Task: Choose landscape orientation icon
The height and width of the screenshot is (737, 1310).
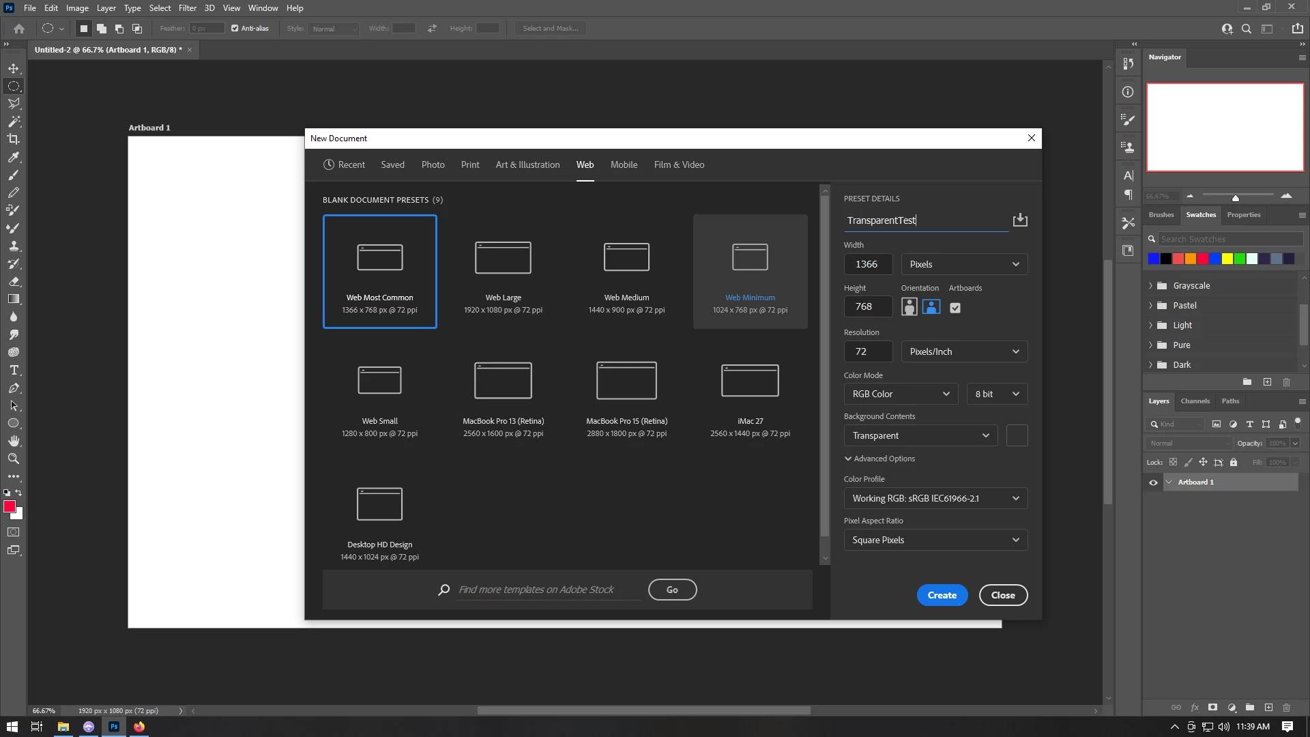Action: pyautogui.click(x=931, y=307)
